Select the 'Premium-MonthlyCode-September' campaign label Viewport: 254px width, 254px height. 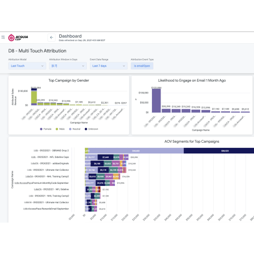point(42,183)
